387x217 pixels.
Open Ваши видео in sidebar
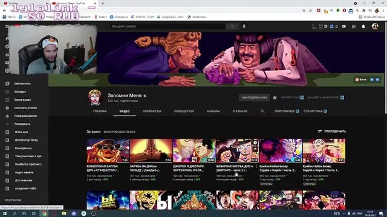(x=22, y=100)
